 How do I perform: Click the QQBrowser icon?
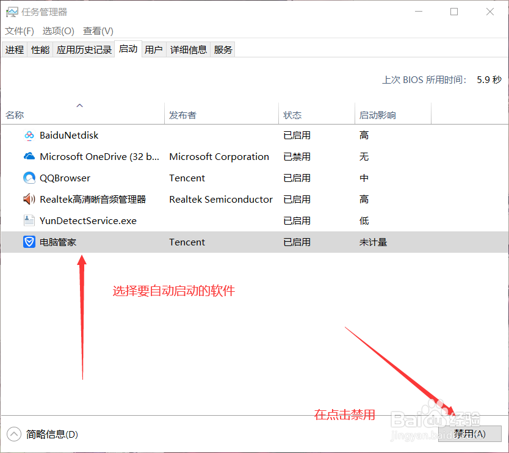(29, 178)
